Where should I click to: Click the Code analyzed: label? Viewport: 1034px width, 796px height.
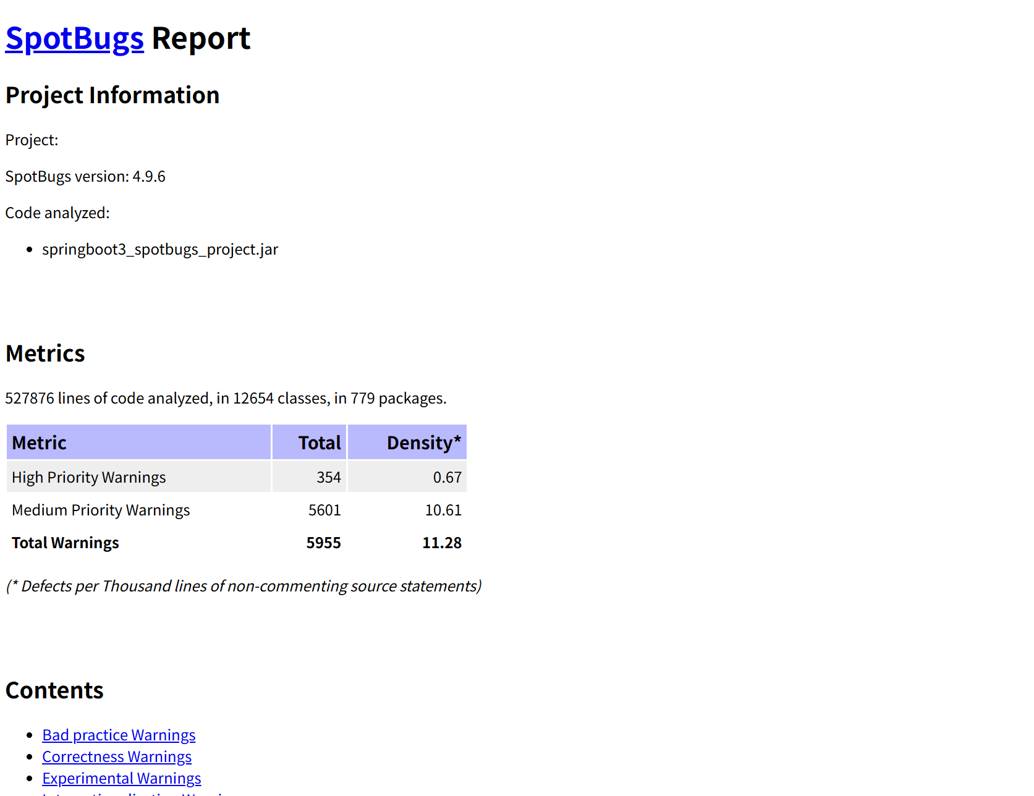pos(57,213)
